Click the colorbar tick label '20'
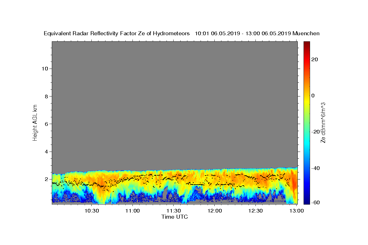The height and width of the screenshot is (245, 368). (315, 59)
